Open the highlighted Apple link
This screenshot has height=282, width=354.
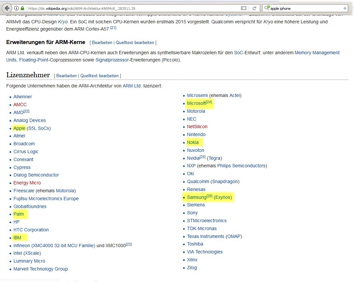tap(19, 128)
